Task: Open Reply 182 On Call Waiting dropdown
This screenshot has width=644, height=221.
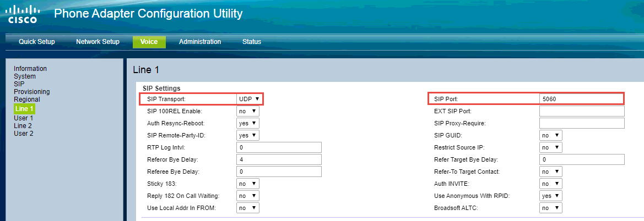Action: click(x=248, y=196)
